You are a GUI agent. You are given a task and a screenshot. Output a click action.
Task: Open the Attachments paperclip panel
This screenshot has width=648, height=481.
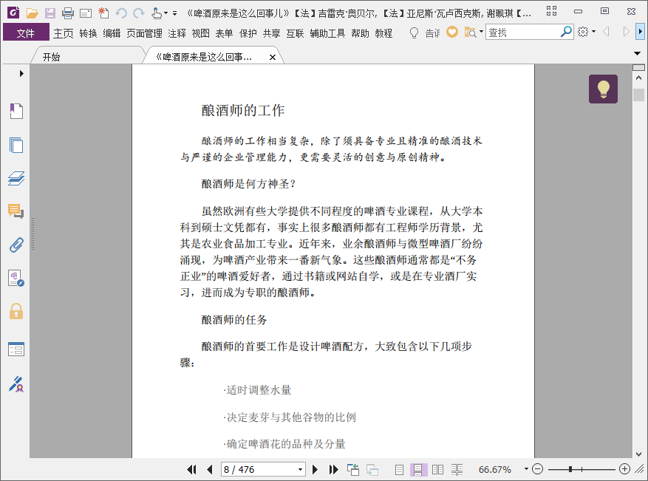(x=16, y=245)
